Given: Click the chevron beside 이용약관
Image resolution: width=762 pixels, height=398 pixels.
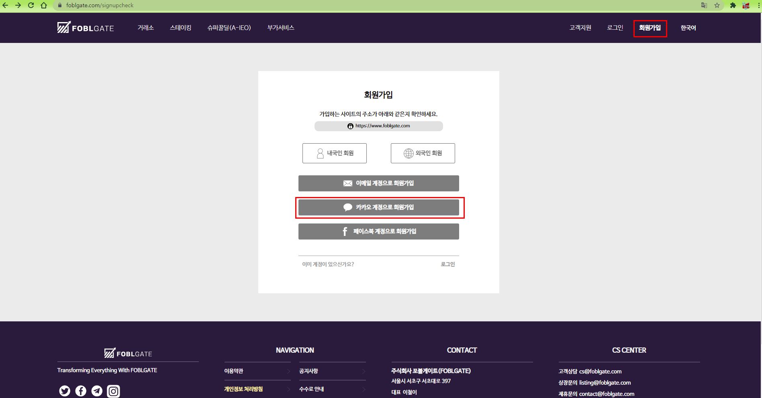Looking at the screenshot, I should coord(288,371).
